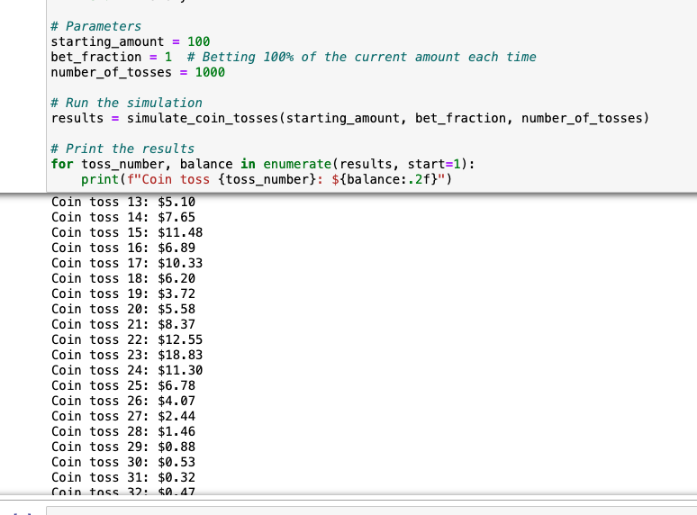Click the simulate_coin_tosses function call

coord(387,118)
